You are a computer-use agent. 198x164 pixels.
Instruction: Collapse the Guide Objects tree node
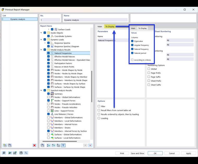click(x=41, y=33)
